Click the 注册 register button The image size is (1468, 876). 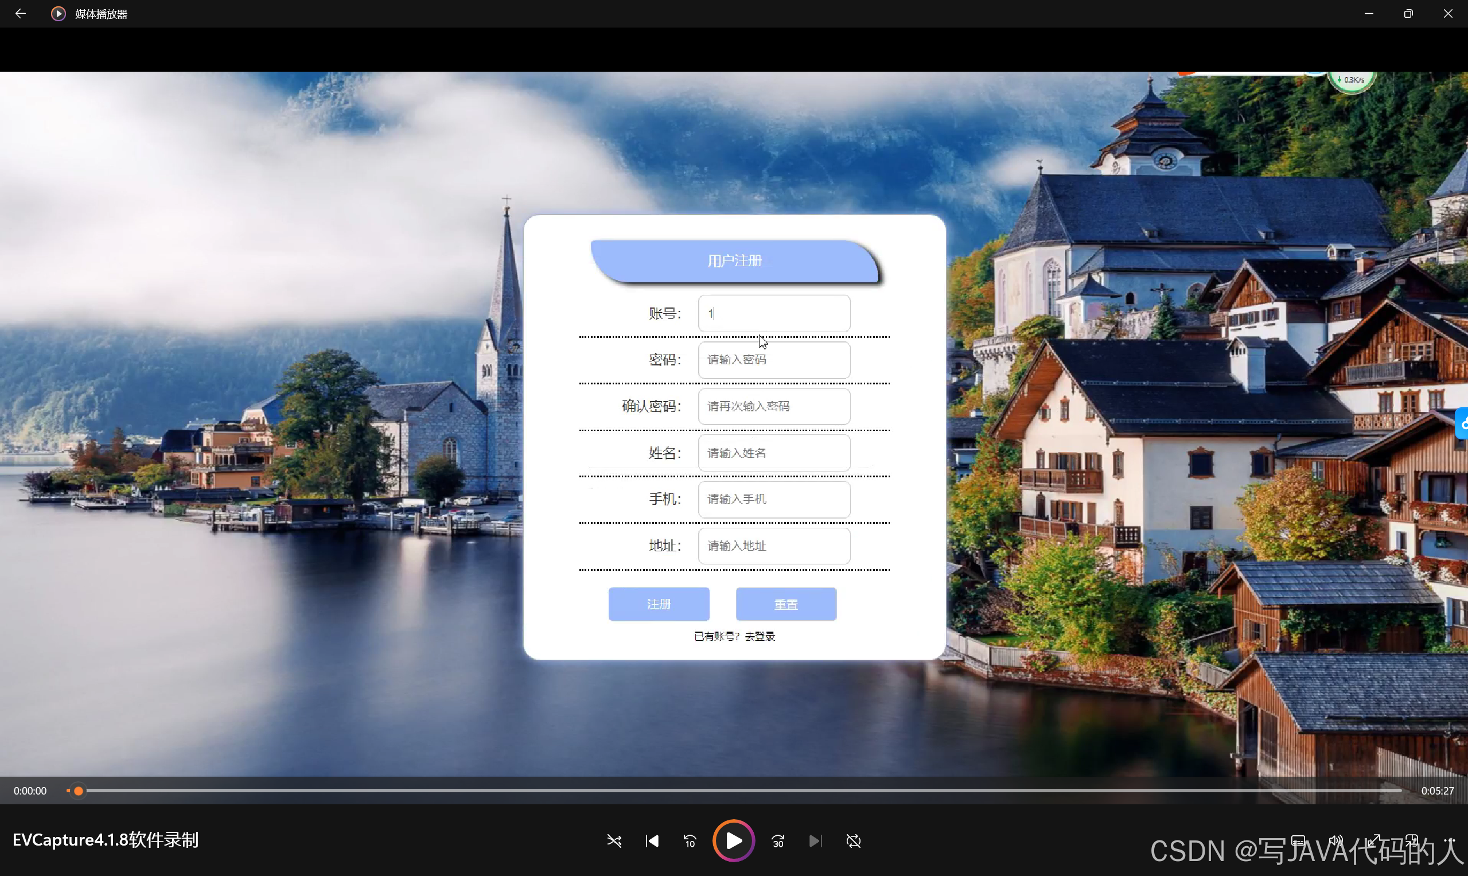[x=659, y=604]
